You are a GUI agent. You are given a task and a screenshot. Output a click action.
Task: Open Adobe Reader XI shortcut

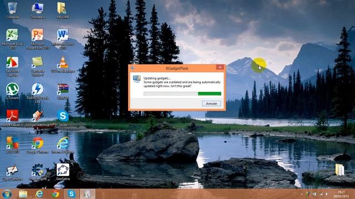[x=12, y=118]
